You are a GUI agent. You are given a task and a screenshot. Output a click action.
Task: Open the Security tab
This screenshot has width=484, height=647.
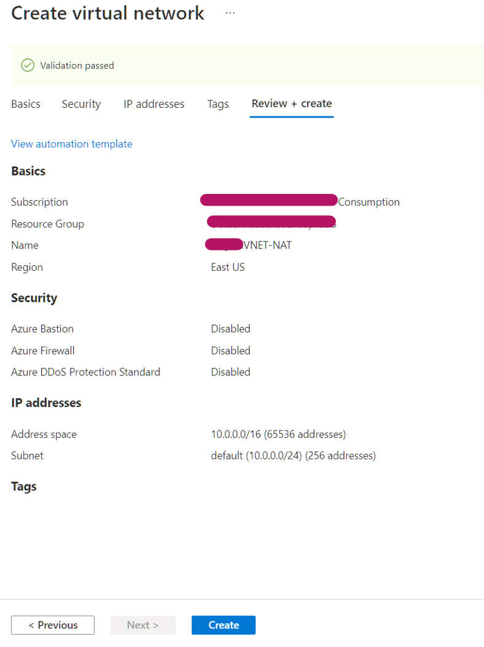click(x=81, y=104)
